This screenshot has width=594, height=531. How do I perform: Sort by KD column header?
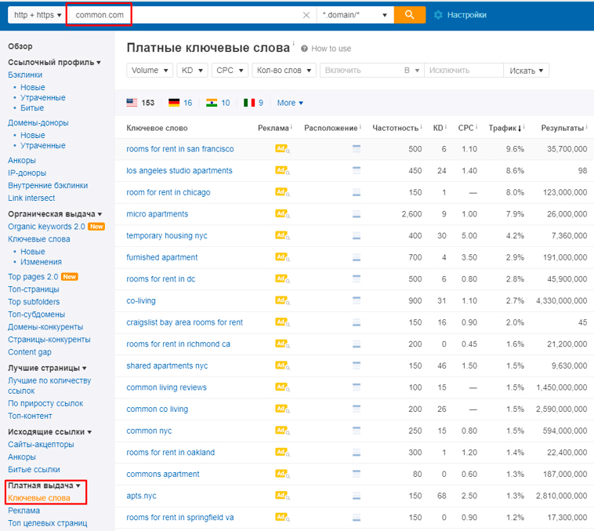(438, 128)
